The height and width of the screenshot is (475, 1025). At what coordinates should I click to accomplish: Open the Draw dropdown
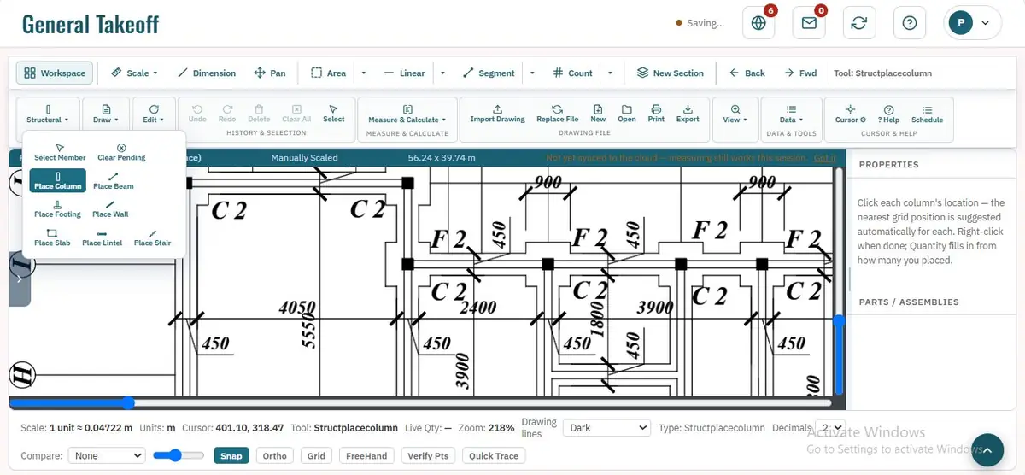106,114
